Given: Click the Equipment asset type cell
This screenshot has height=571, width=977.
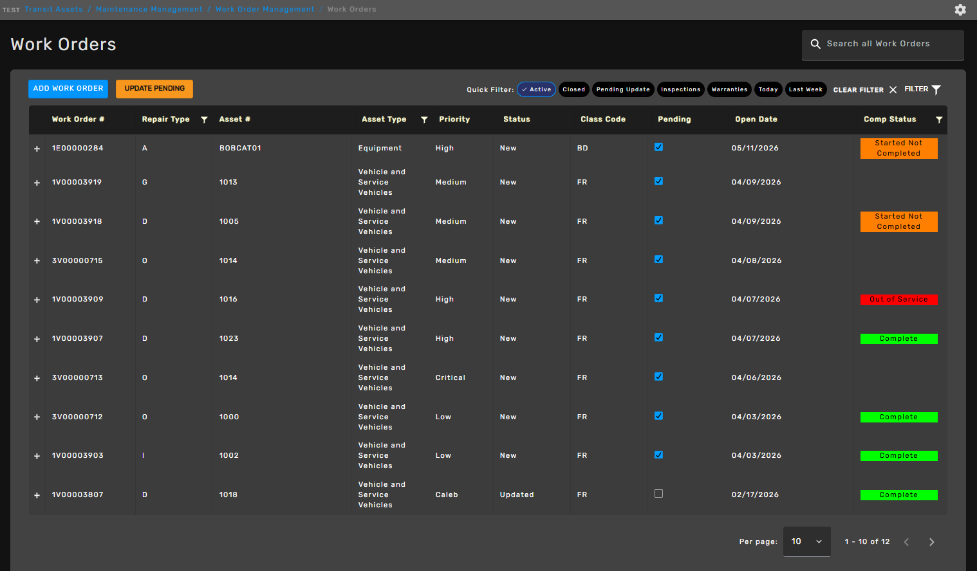Looking at the screenshot, I should pyautogui.click(x=380, y=149).
